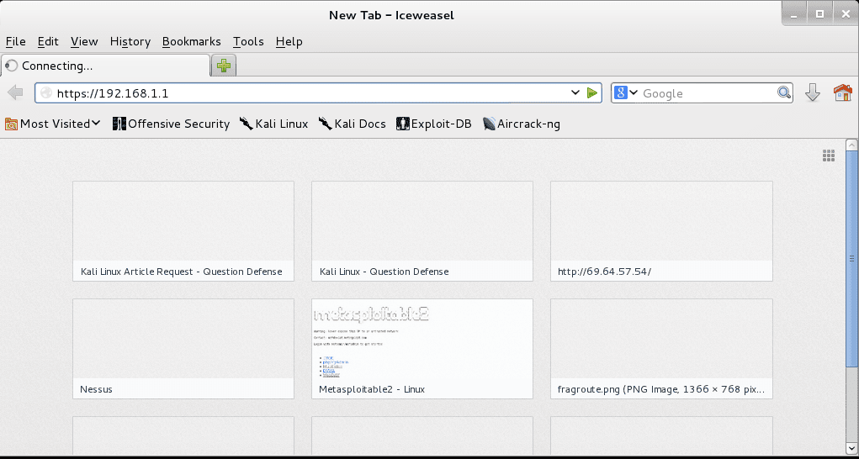Toggle new tab grid view icon
This screenshot has width=859, height=459.
829,156
